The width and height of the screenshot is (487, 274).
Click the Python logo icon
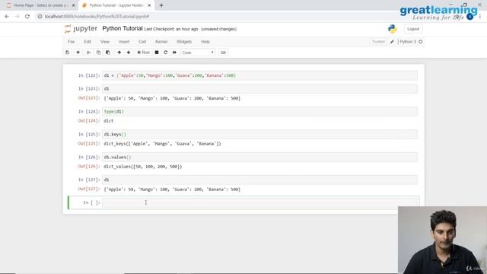[x=393, y=29]
